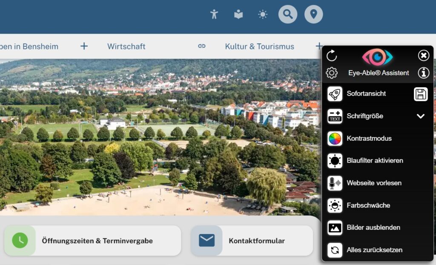Viewport: 436px width, 265px height.
Task: Expand the in Bensheim plus menu
Action: click(83, 46)
